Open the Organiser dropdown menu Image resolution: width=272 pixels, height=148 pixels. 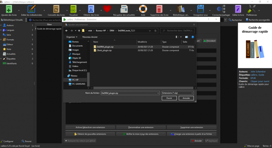(72, 37)
